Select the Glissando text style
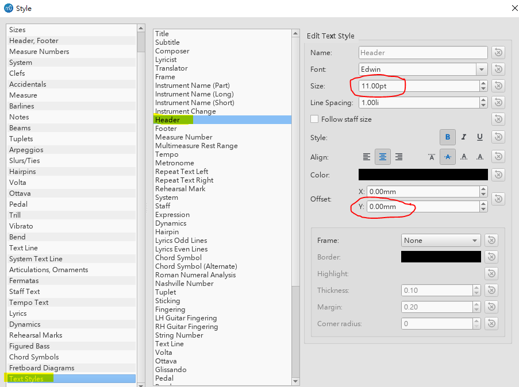This screenshot has width=519, height=387. (222, 369)
